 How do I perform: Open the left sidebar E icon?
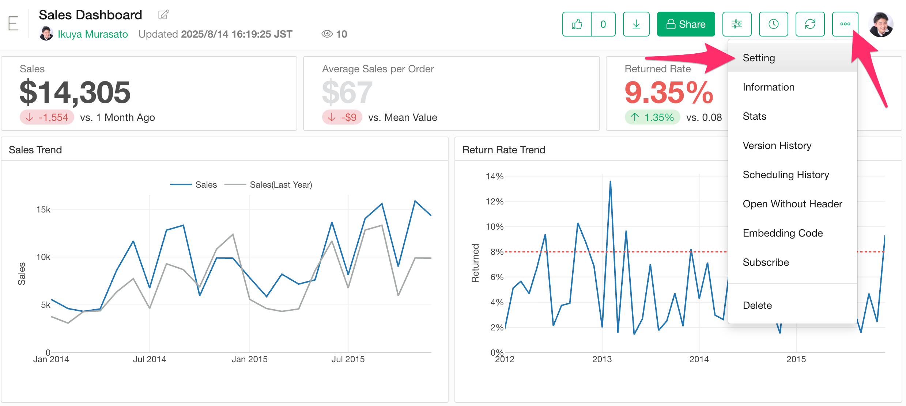13,24
